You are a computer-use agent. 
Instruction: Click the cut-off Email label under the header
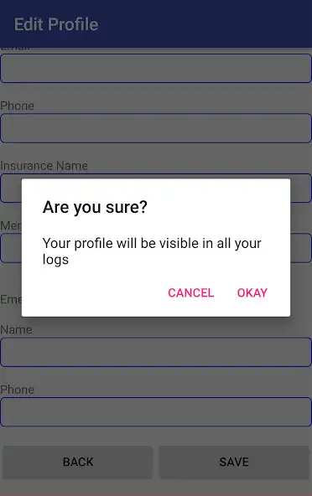15,49
